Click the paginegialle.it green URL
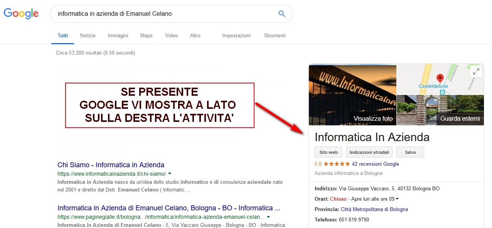The image size is (492, 228). point(161,217)
